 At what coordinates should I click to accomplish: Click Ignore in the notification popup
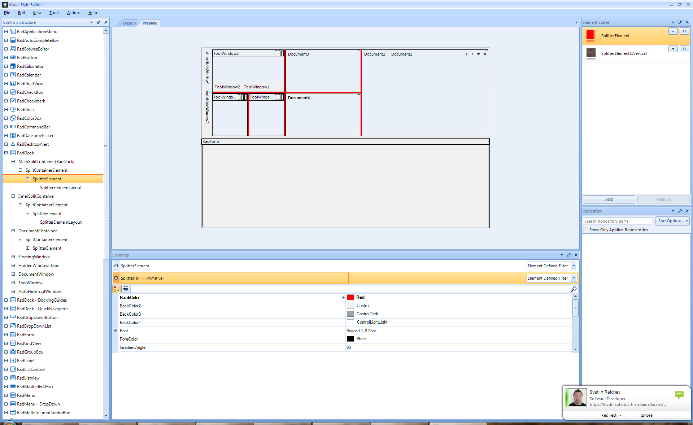pyautogui.click(x=646, y=415)
